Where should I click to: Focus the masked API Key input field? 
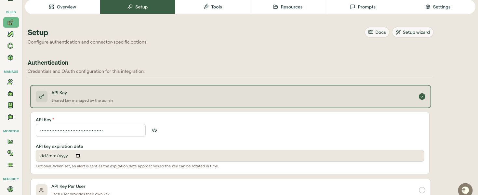pos(91,130)
